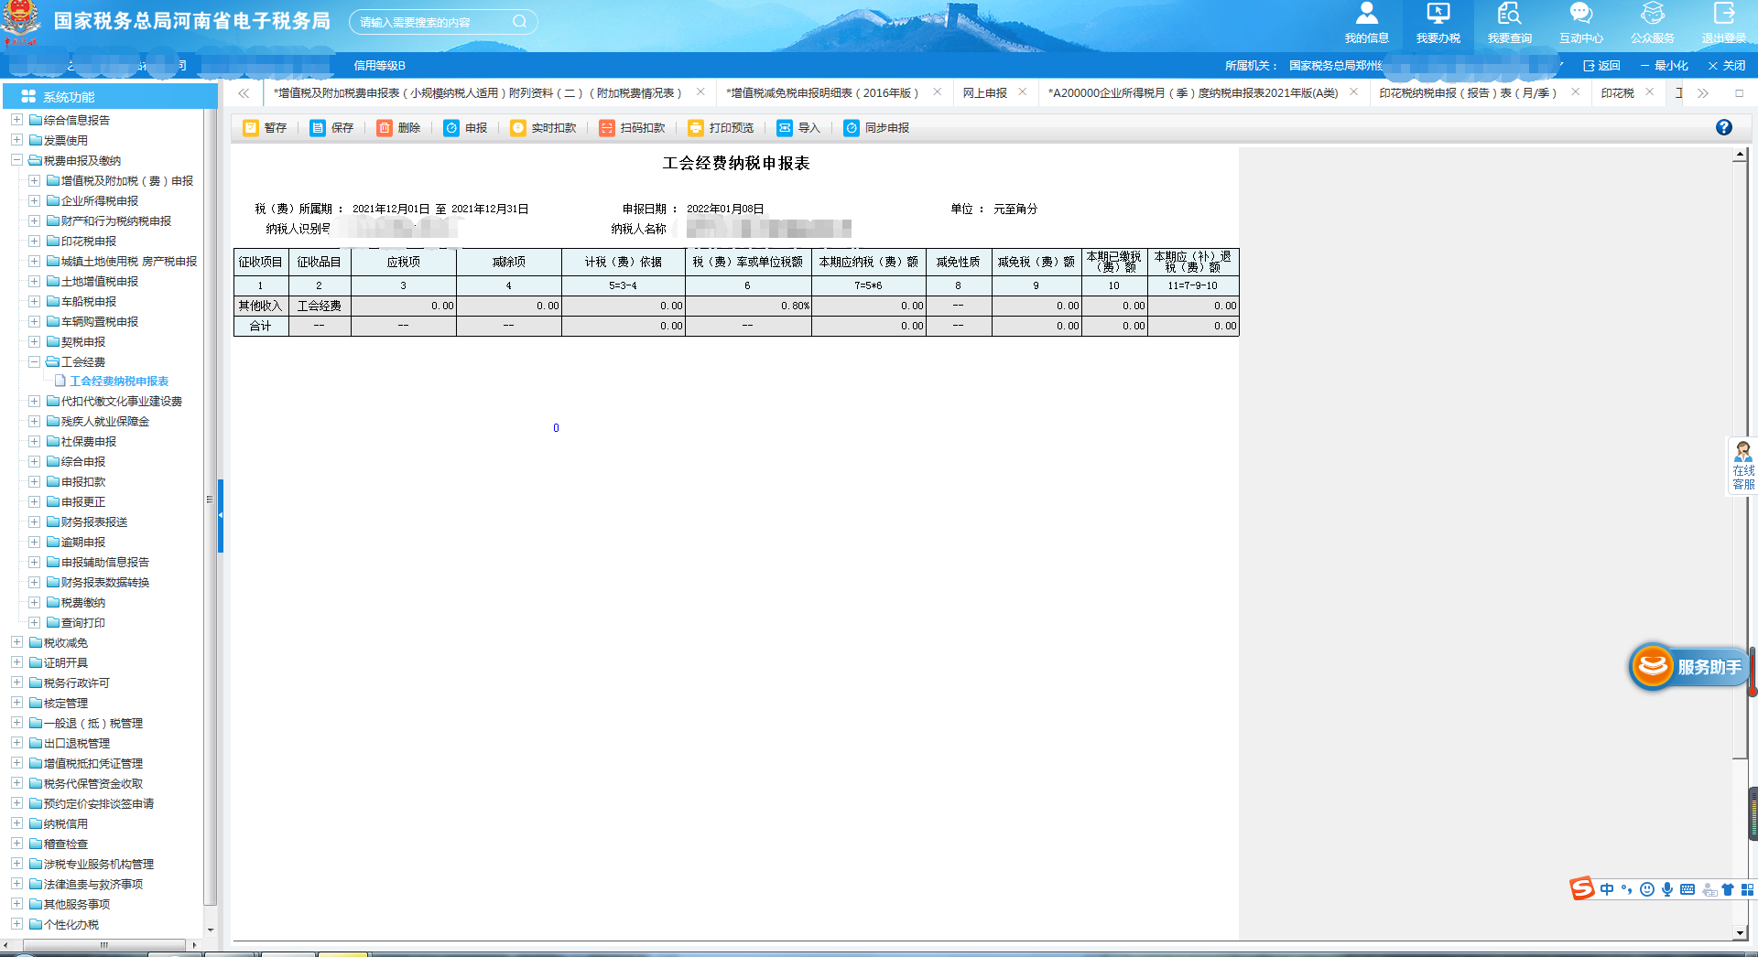This screenshot has width=1758, height=957.
Task: Switch to 网上申报 tab
Action: pyautogui.click(x=984, y=93)
